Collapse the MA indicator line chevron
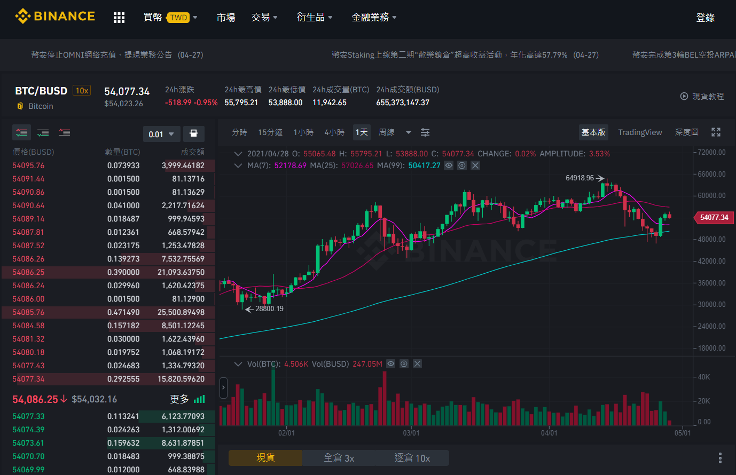The width and height of the screenshot is (736, 475). 238,165
